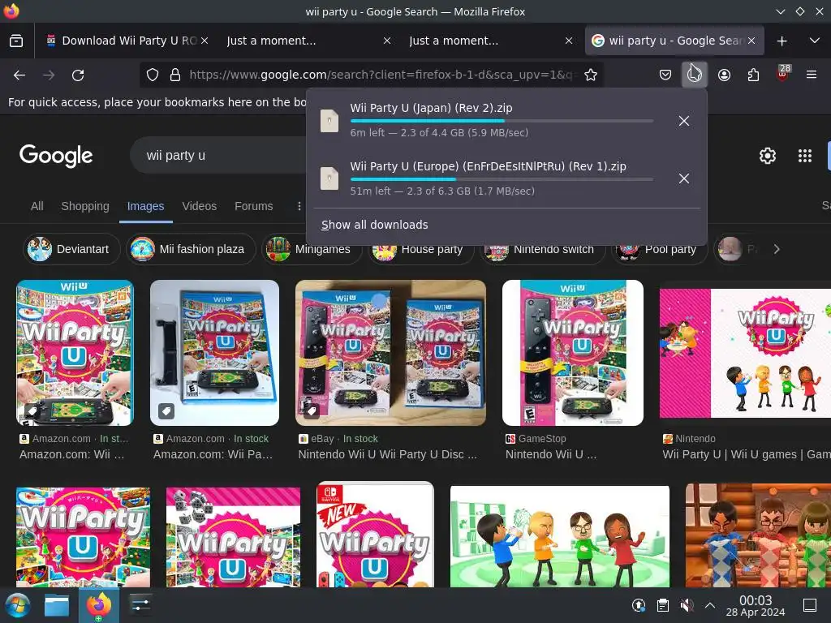Screen dimensions: 831x623
Task: Open the clipboard tray icon
Action: pyautogui.click(x=662, y=605)
